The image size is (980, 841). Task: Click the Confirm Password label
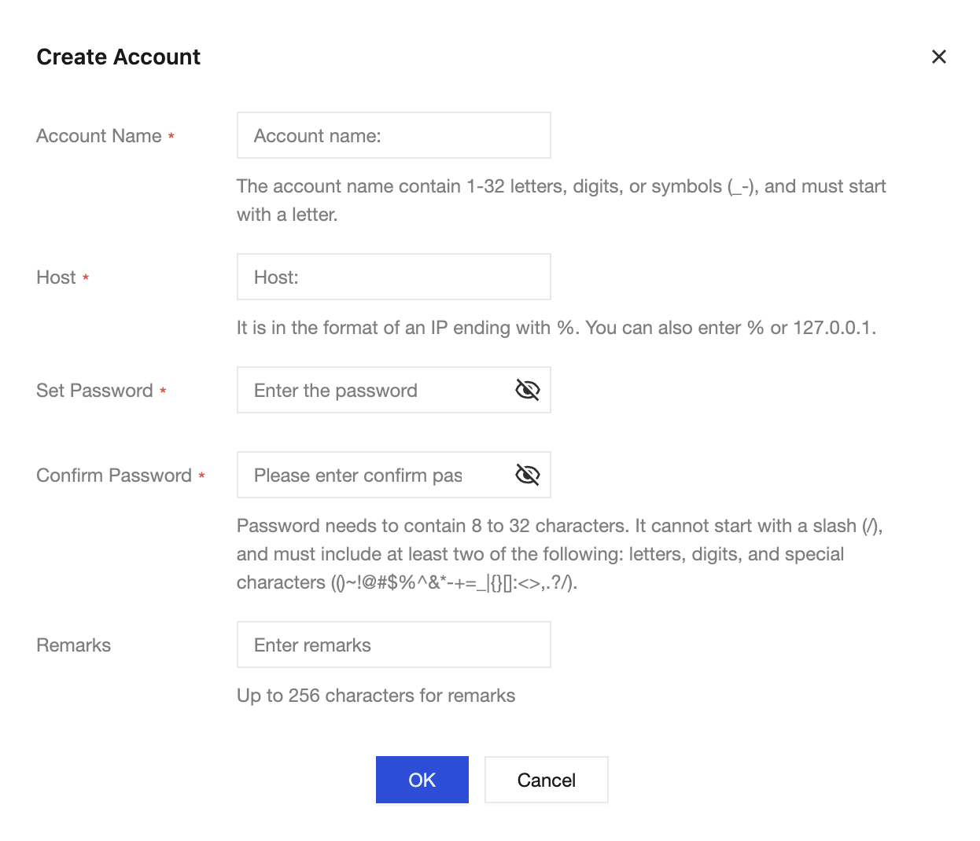pos(114,476)
